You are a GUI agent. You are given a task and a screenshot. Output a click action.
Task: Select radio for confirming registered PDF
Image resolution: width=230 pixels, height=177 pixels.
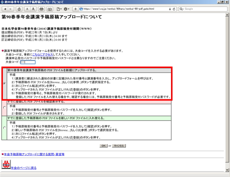point(5,108)
